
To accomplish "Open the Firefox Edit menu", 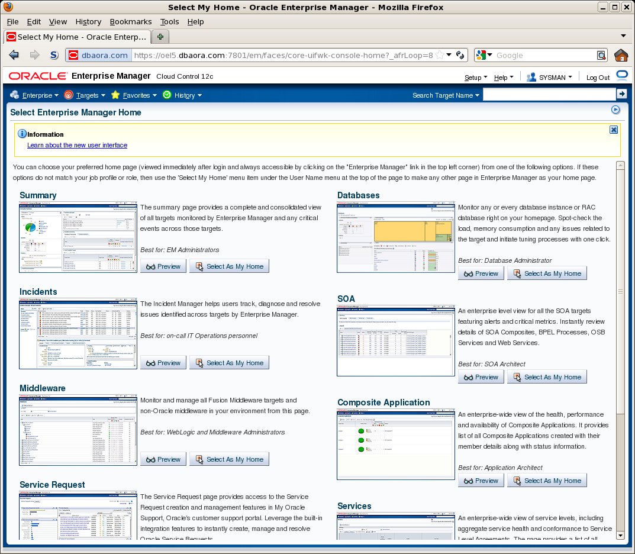I will (x=34, y=22).
